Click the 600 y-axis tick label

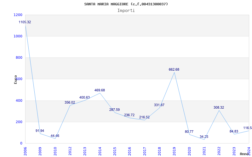19,79
